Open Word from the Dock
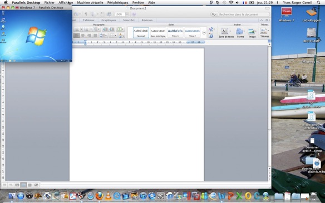This screenshot has width=325, height=203. 221,196
